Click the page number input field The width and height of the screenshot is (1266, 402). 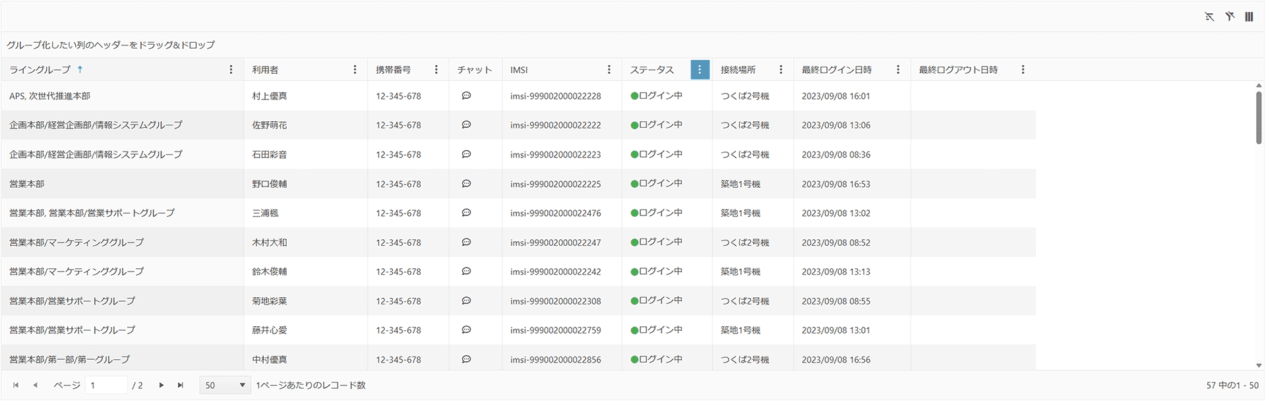[106, 385]
